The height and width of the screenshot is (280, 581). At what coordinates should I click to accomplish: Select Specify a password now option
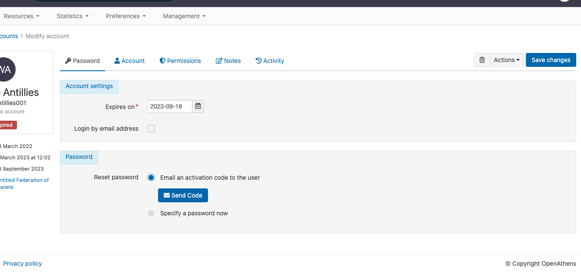151,213
